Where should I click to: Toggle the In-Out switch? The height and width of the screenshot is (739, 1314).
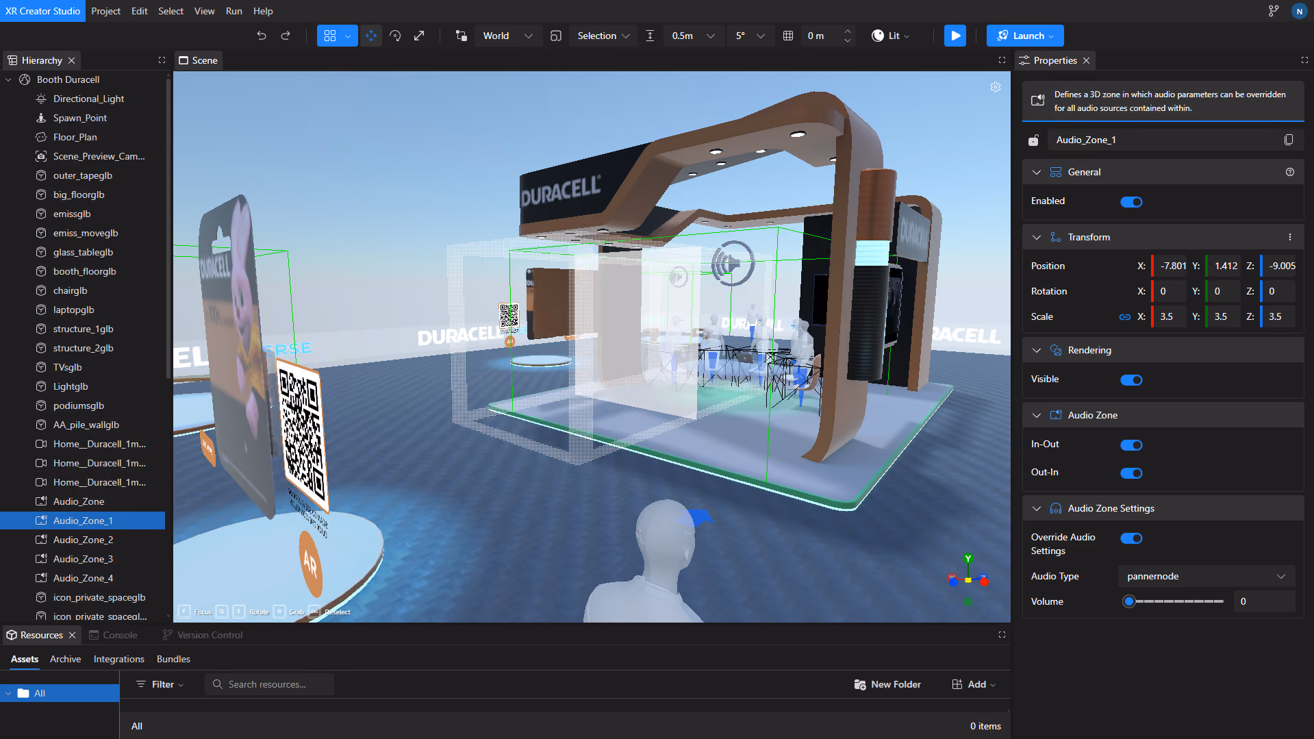[1131, 444]
